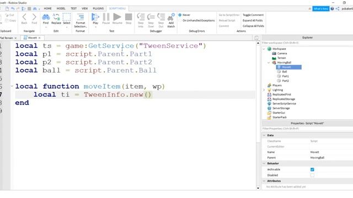This screenshot has height=198, width=353.
Task: Close the MoveIt script tab
Action: (x=39, y=38)
